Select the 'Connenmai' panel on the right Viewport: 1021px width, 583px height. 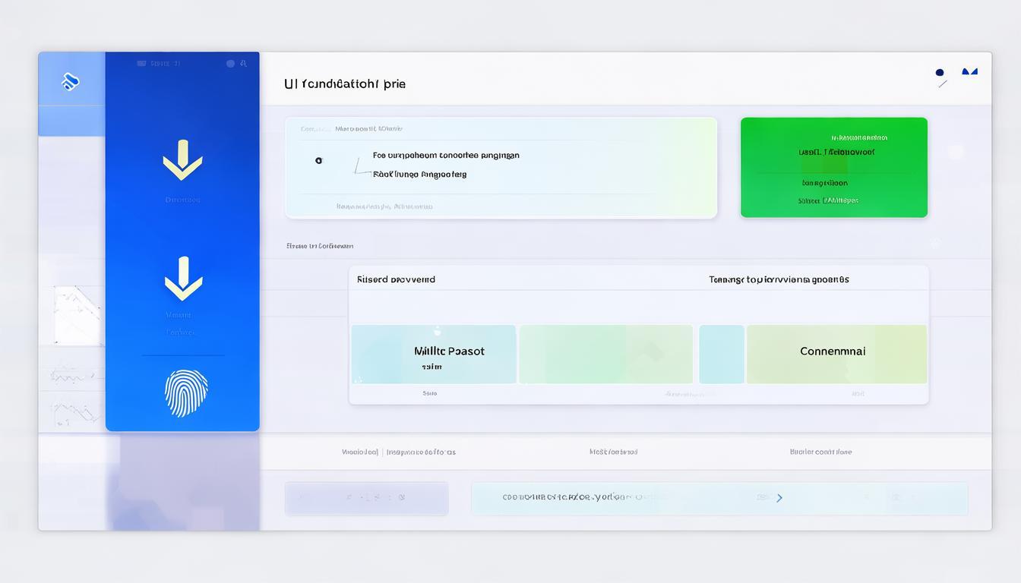[836, 354]
